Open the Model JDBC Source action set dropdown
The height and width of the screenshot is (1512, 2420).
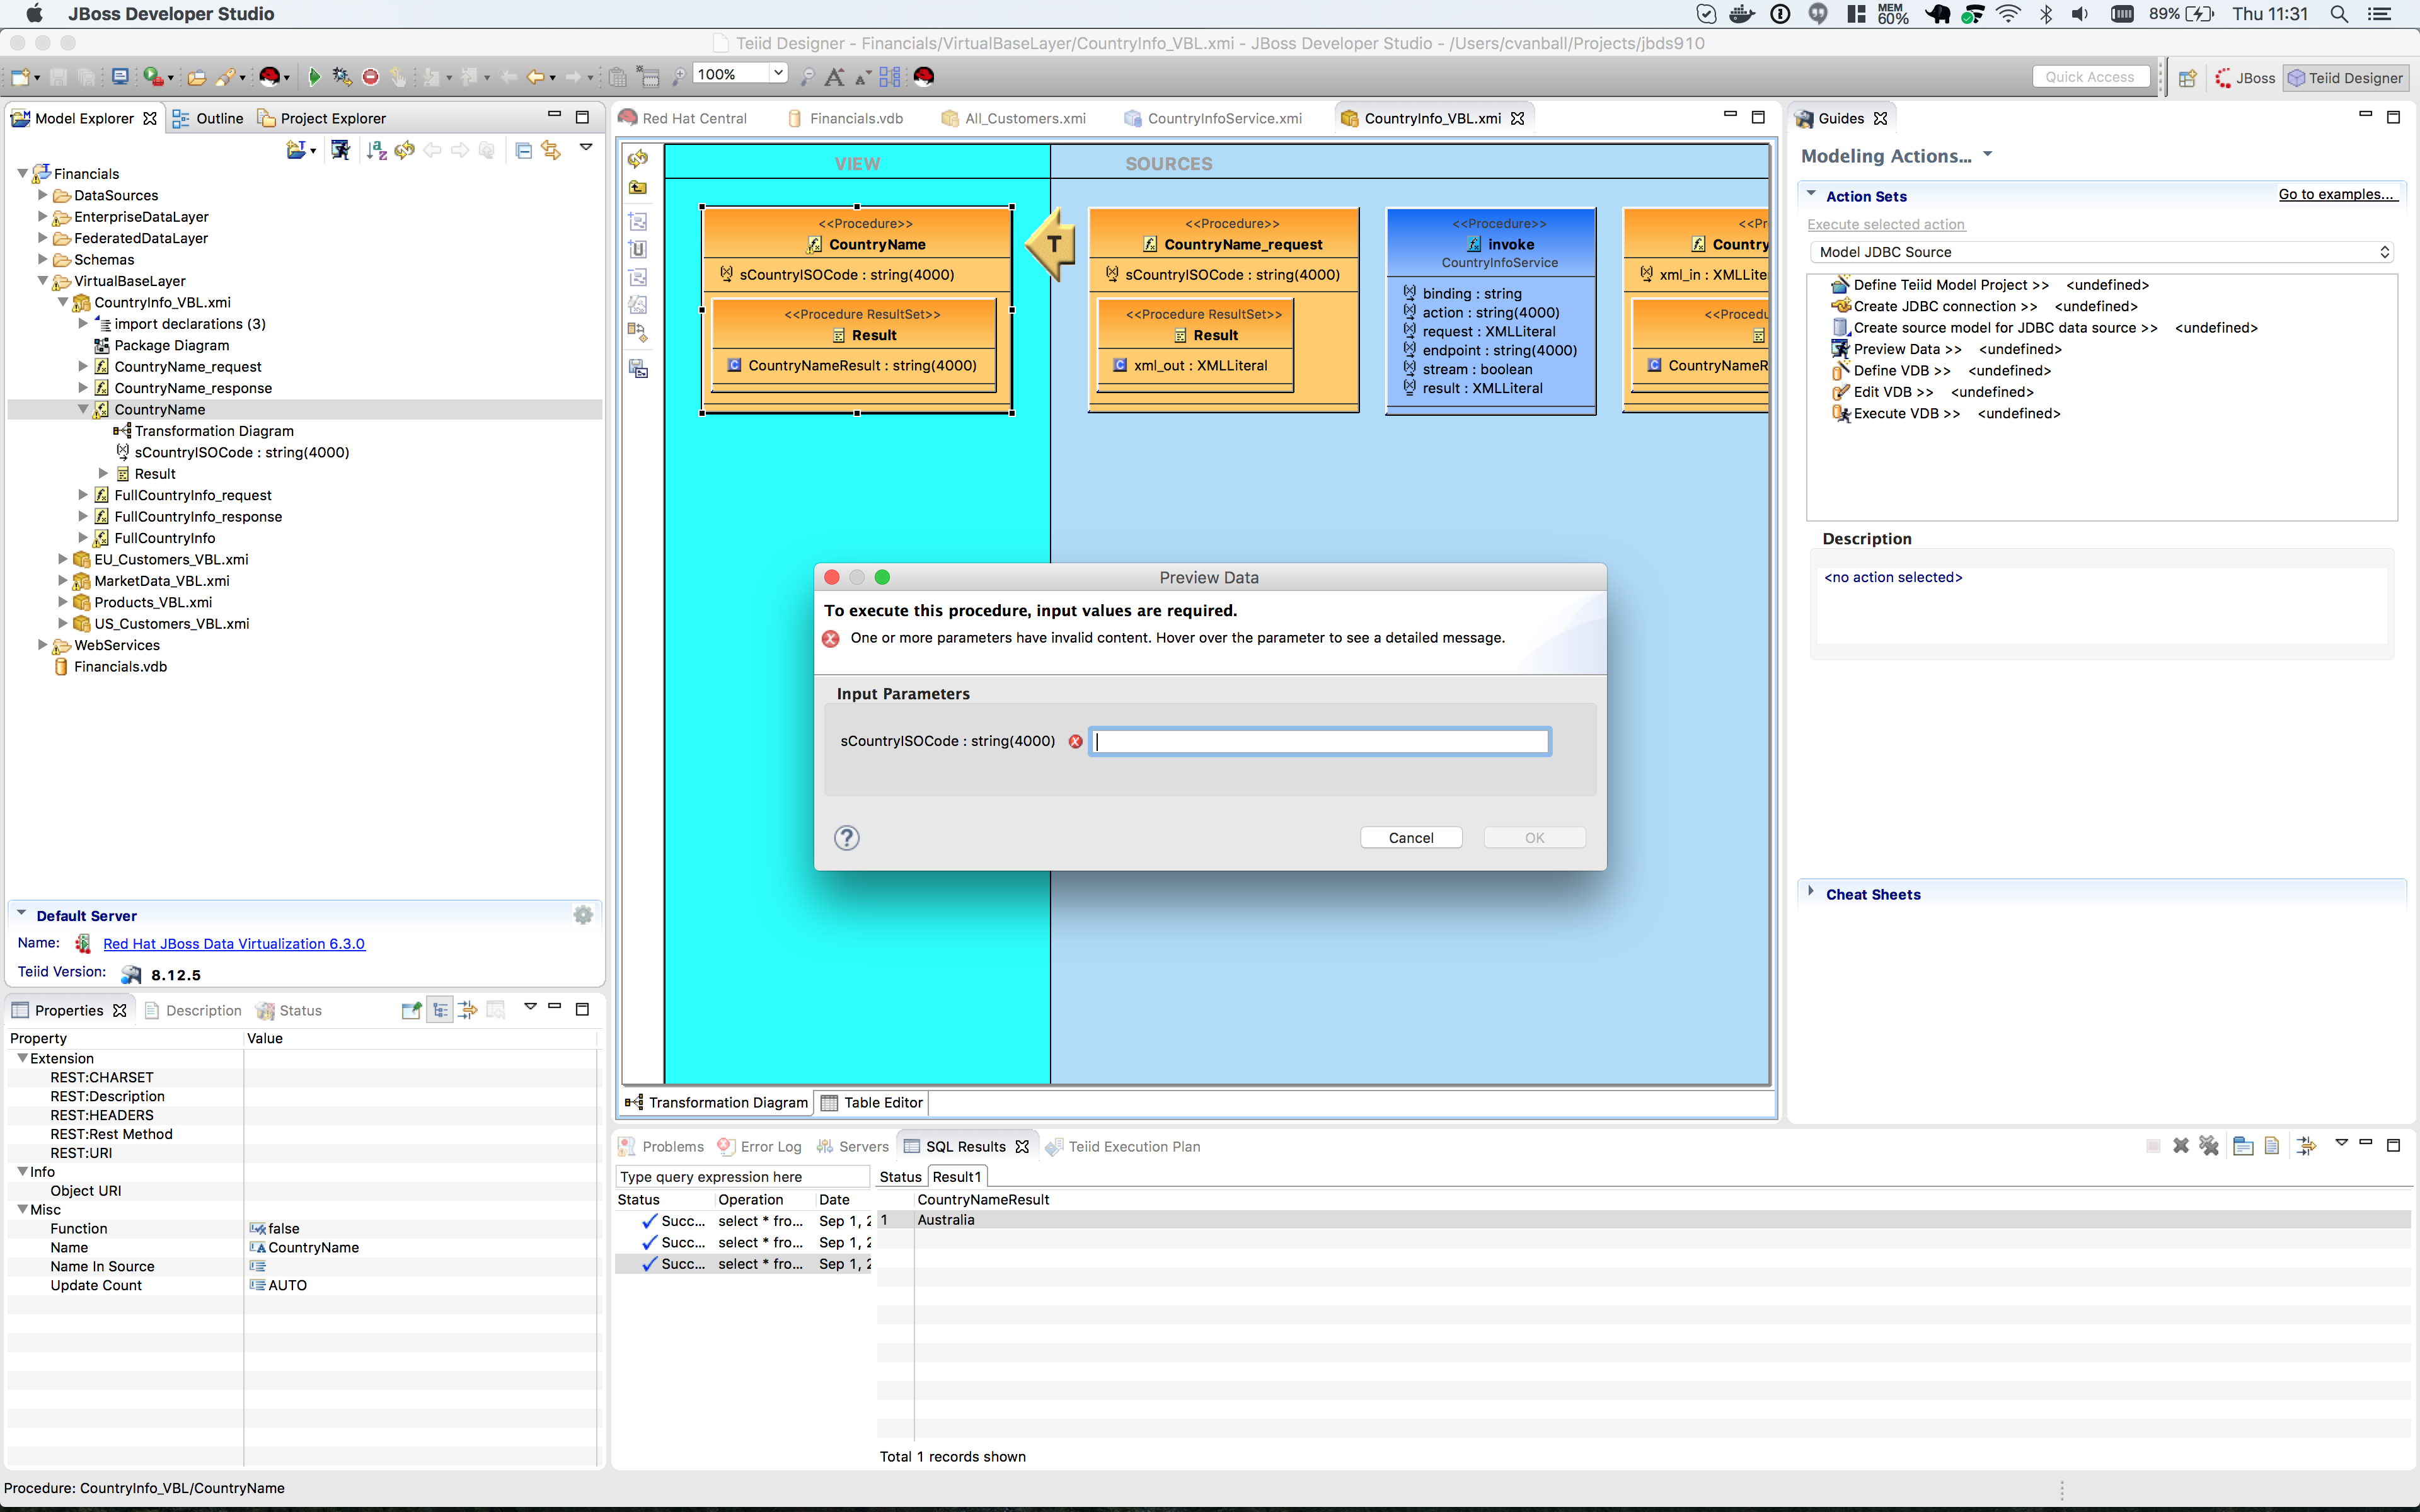2100,252
